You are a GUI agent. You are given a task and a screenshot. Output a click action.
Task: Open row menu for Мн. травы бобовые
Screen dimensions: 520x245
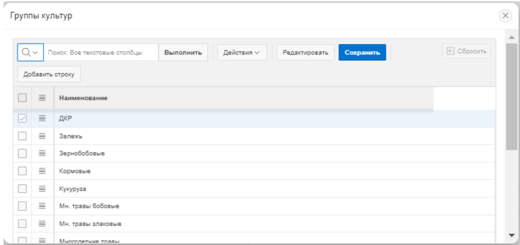[42, 206]
